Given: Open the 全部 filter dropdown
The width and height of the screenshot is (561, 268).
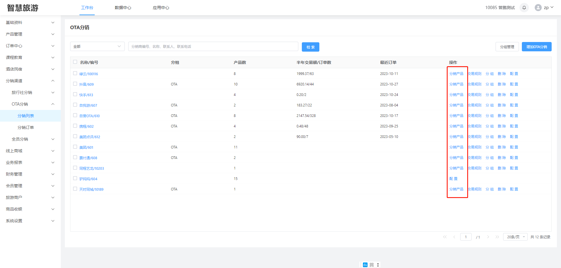Looking at the screenshot, I should pyautogui.click(x=97, y=46).
